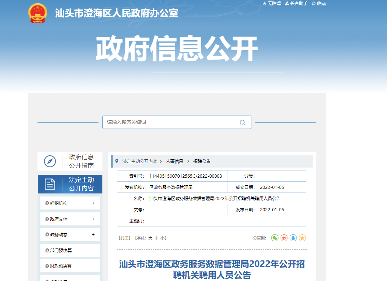Set font size to 大
The height and width of the screenshot is (281, 387).
point(150,238)
